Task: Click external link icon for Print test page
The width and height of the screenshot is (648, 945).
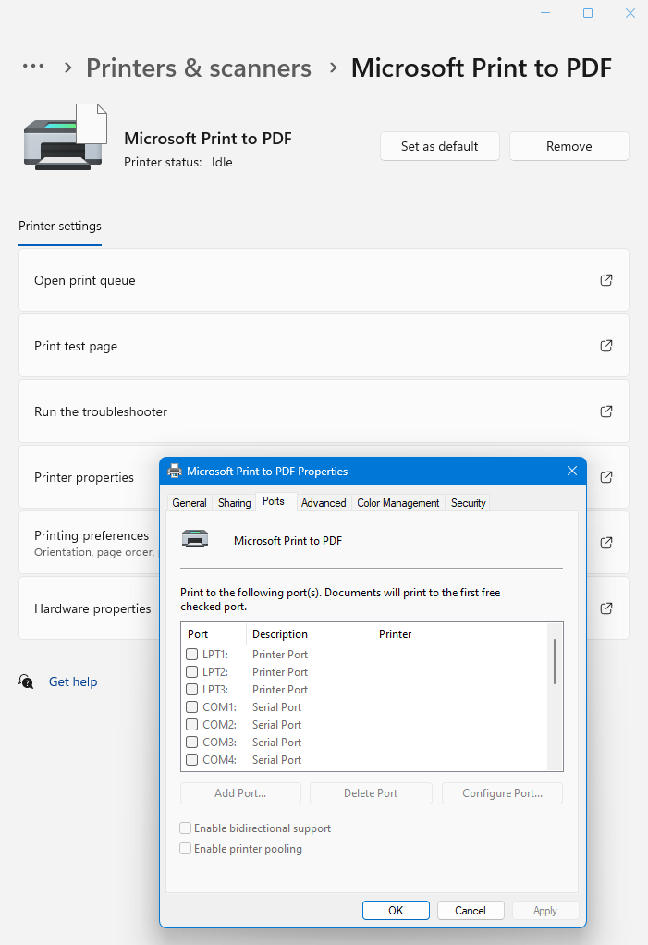Action: [x=605, y=346]
